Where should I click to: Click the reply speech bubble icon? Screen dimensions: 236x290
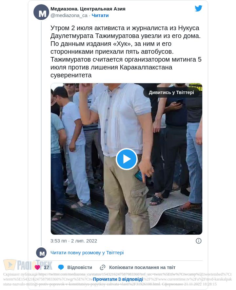pos(61,267)
